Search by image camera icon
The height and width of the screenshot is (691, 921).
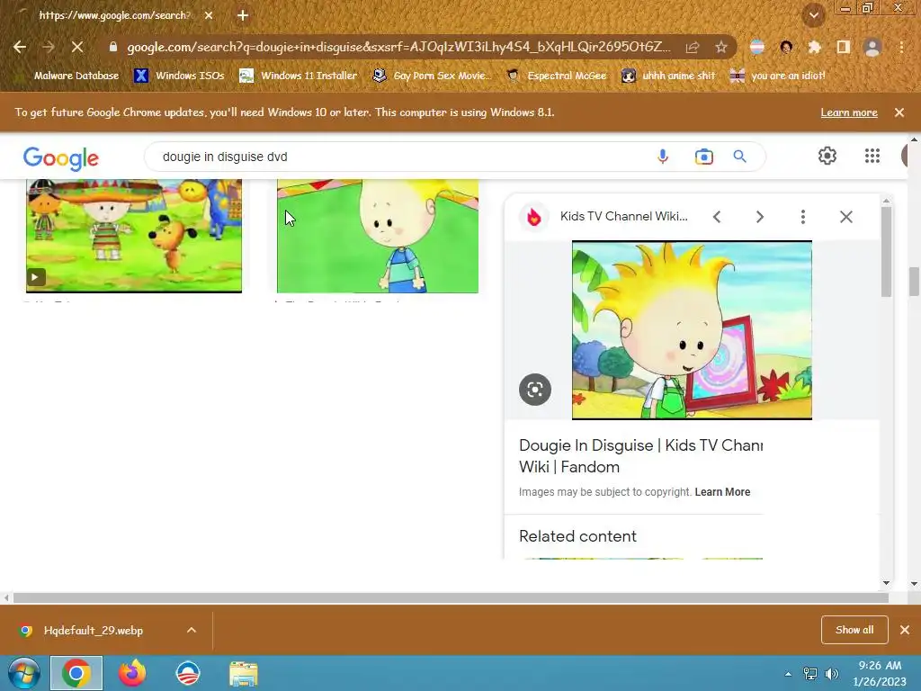point(703,157)
